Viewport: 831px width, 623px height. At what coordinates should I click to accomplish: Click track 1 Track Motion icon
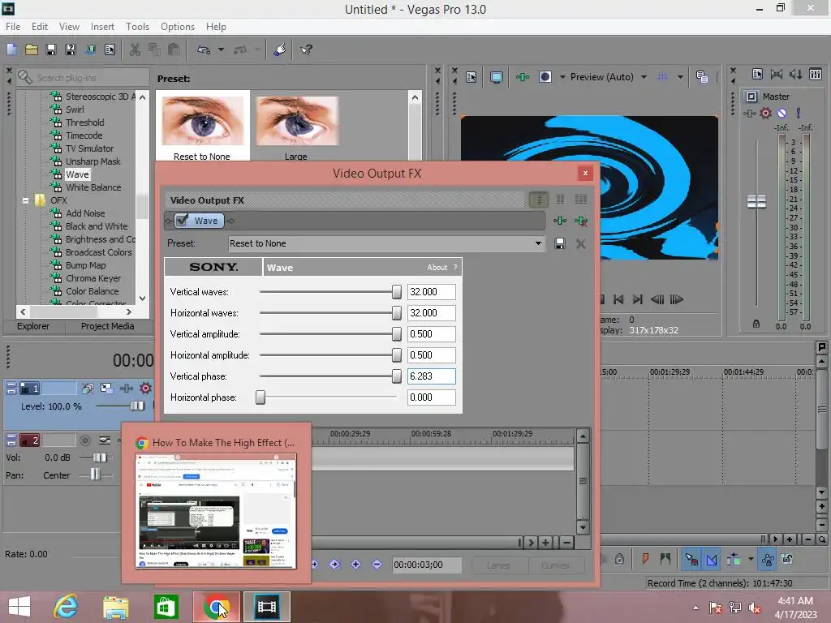click(x=106, y=389)
